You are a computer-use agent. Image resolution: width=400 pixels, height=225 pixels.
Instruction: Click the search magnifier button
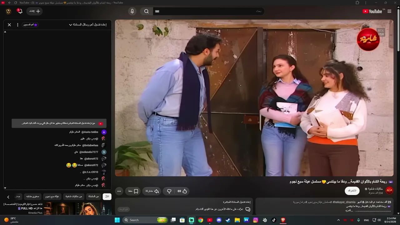tap(146, 11)
